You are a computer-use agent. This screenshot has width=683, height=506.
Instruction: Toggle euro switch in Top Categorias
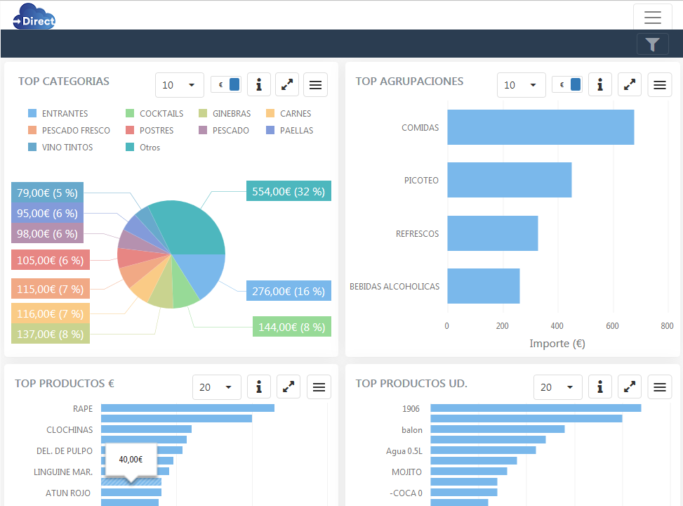[x=226, y=85]
